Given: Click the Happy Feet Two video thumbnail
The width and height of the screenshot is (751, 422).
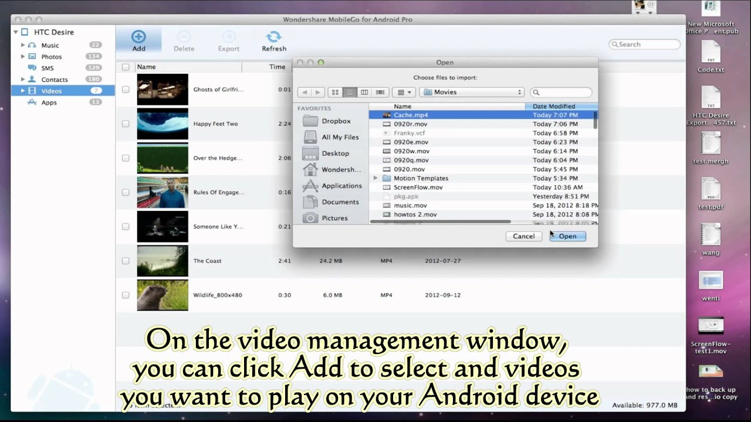Looking at the screenshot, I should [163, 124].
